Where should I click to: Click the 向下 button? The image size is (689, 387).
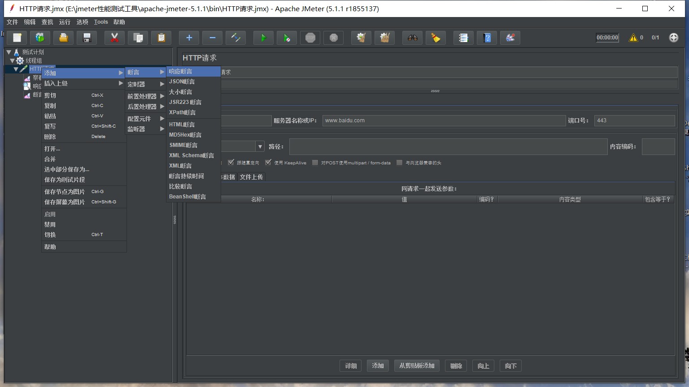tap(510, 366)
